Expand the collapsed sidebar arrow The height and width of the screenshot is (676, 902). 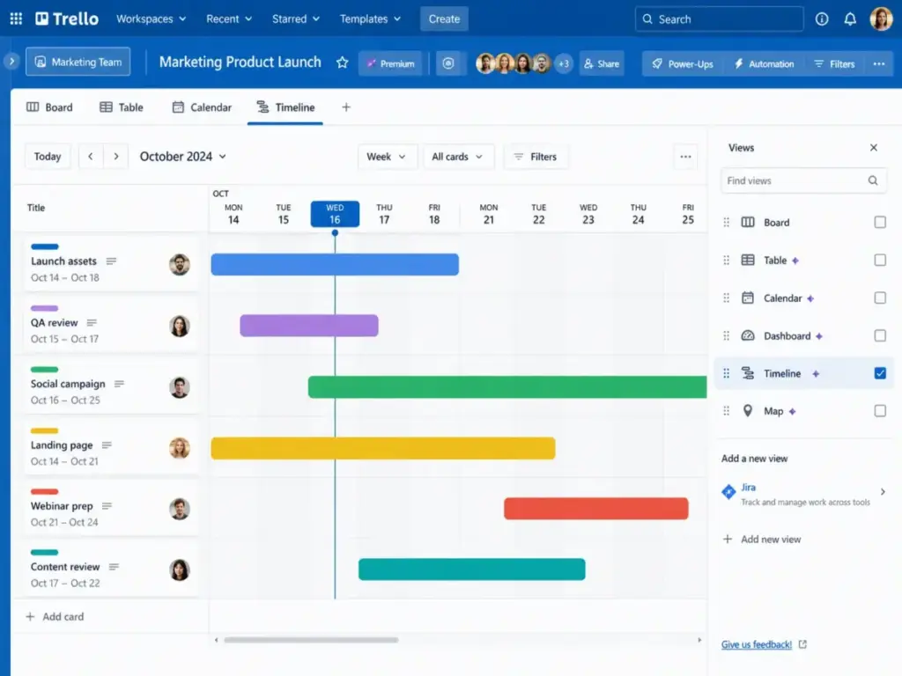(11, 61)
